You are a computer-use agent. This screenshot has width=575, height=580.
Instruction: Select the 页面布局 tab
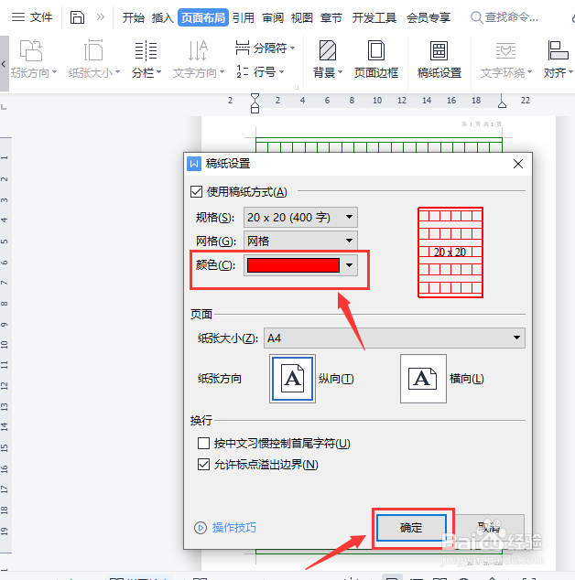pos(203,17)
